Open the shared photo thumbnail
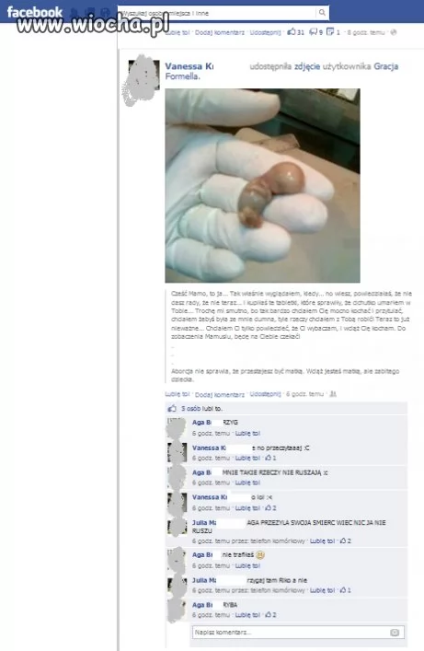 [263, 186]
